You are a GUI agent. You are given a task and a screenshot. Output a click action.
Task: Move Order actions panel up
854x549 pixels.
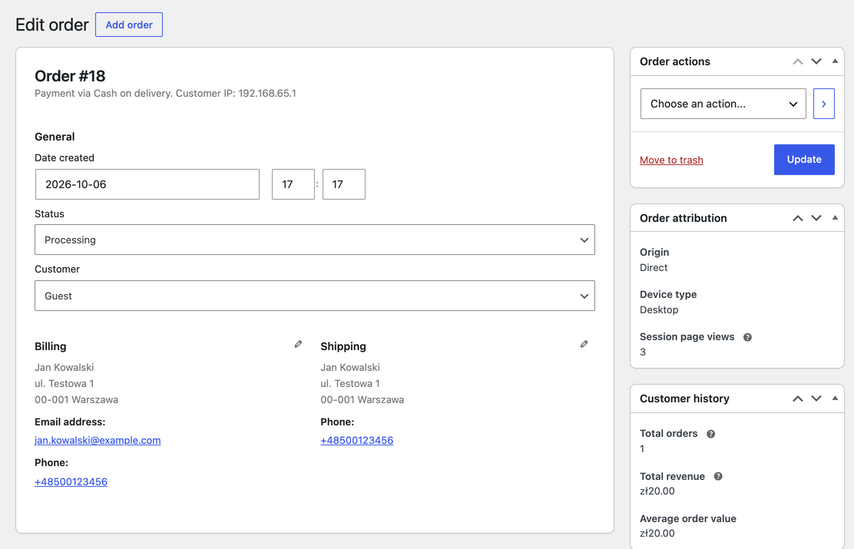798,61
